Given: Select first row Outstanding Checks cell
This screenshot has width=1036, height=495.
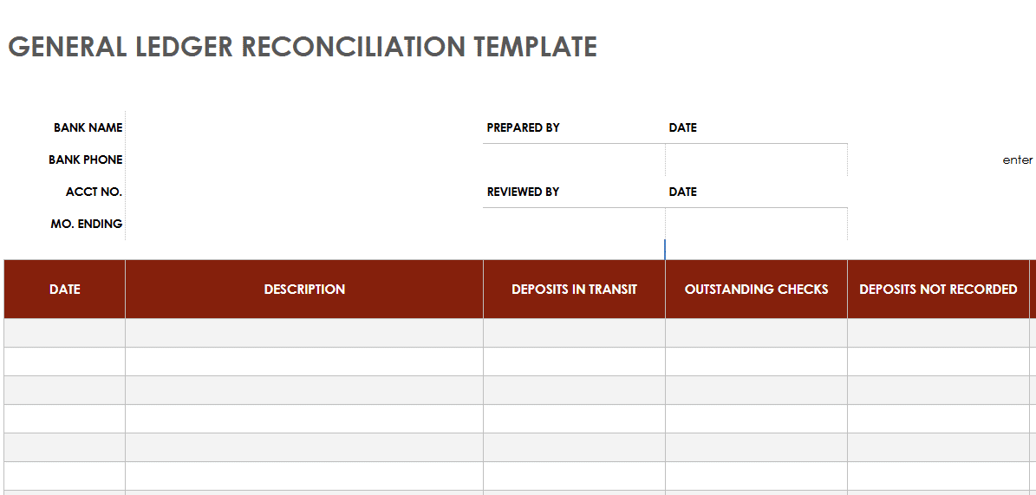Looking at the screenshot, I should [756, 333].
